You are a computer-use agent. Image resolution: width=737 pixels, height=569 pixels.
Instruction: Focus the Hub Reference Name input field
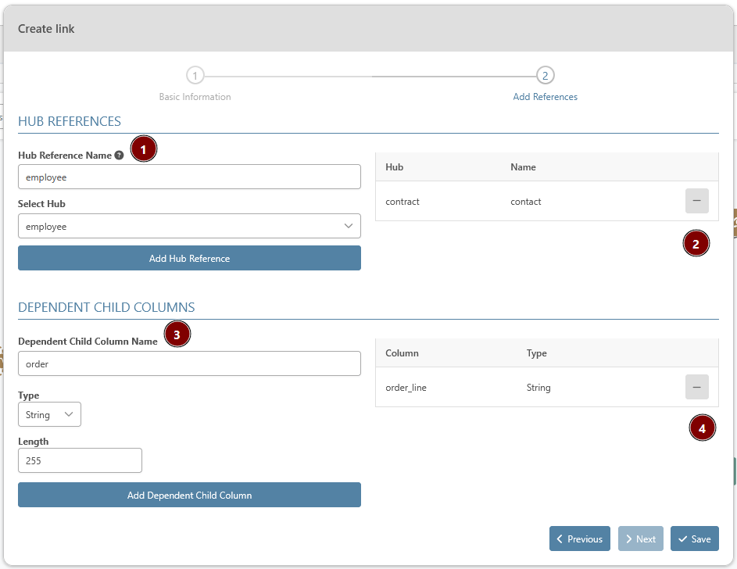(189, 177)
